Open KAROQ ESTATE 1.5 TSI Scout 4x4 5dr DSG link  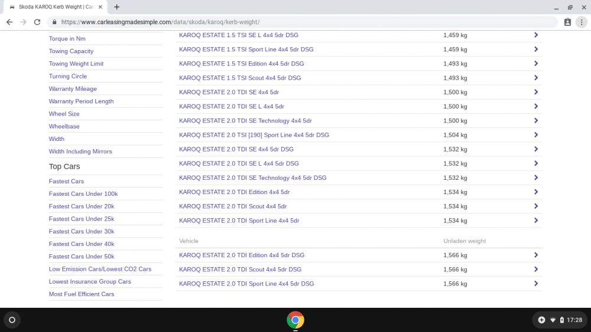240,78
